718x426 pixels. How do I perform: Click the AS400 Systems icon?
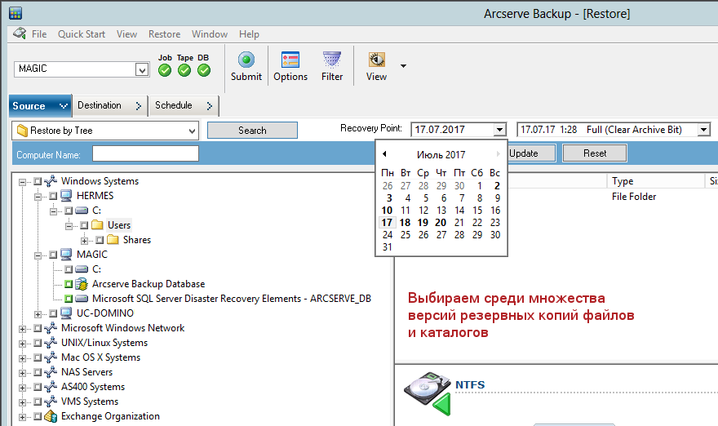click(51, 387)
